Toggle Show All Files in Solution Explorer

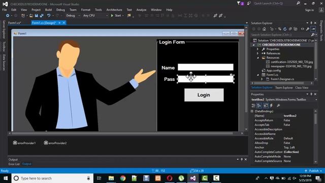pos(296,29)
